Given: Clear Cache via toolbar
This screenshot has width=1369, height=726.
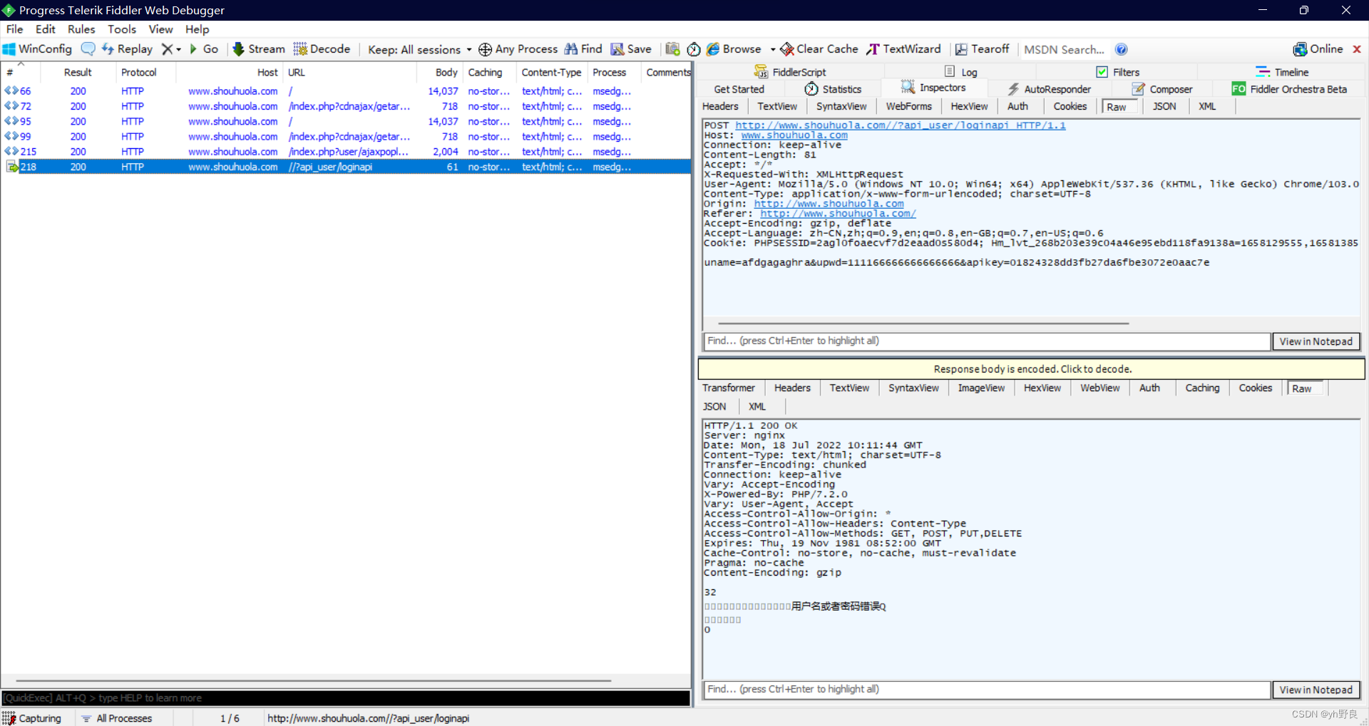Looking at the screenshot, I should 819,49.
